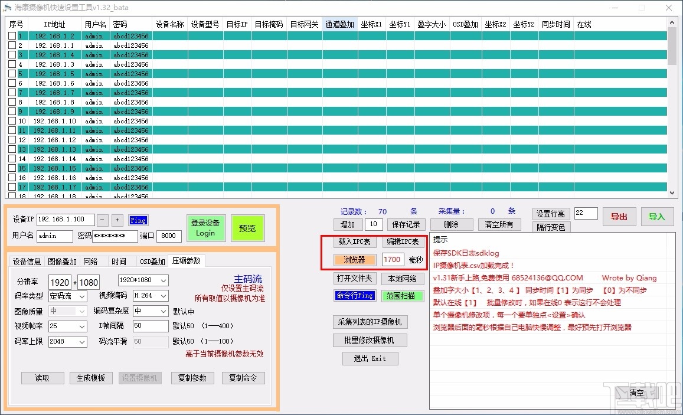
Task: Switch to the 时间 tab
Action: pyautogui.click(x=120, y=261)
